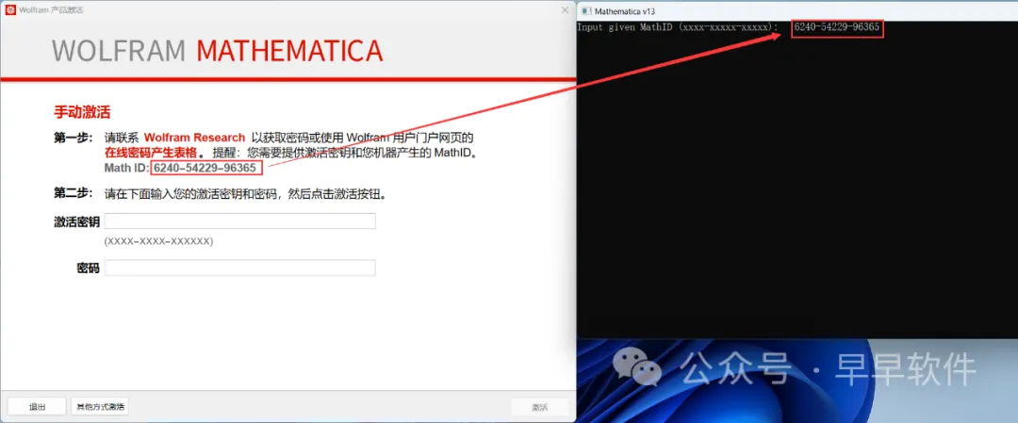Click the 密码 input field
1018x423 pixels.
coord(239,268)
